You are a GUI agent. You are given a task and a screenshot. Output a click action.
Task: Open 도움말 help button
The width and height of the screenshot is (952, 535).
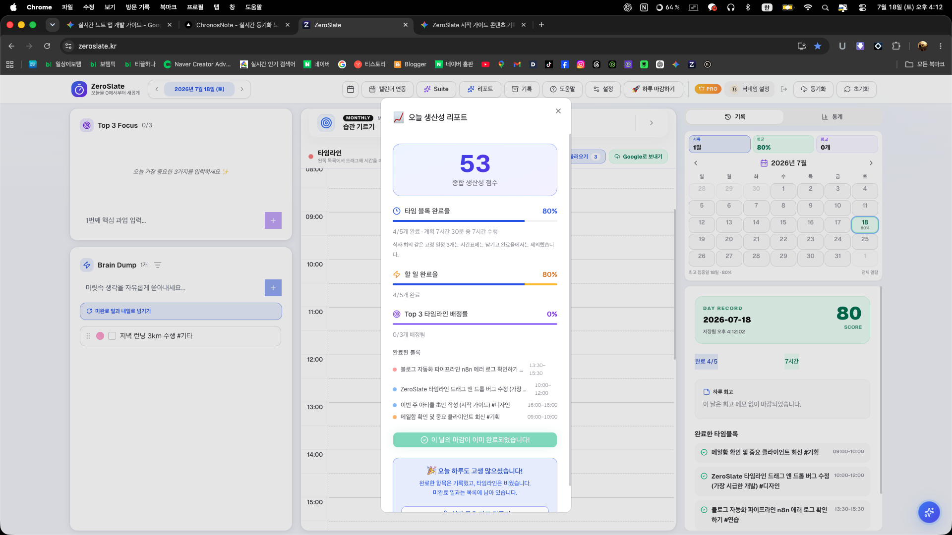pyautogui.click(x=562, y=89)
